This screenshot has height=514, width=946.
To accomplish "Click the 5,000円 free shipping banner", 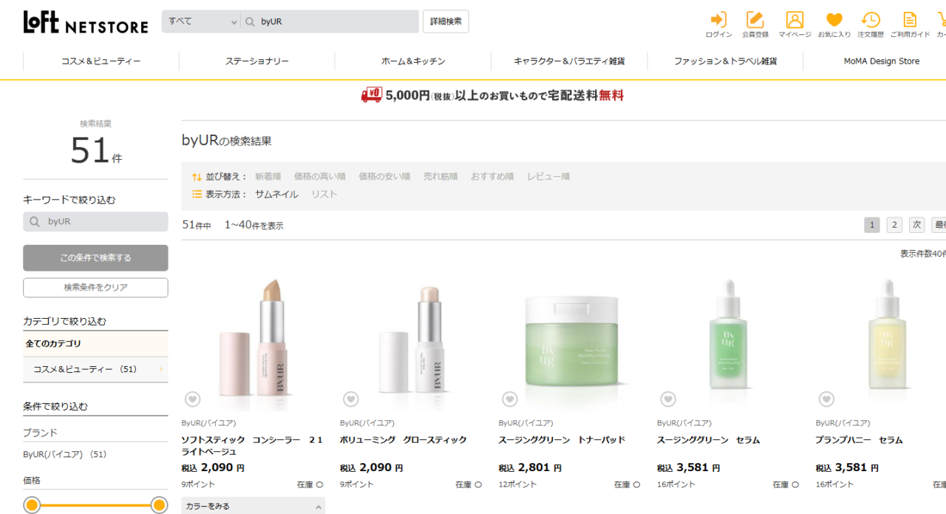I will [x=492, y=95].
